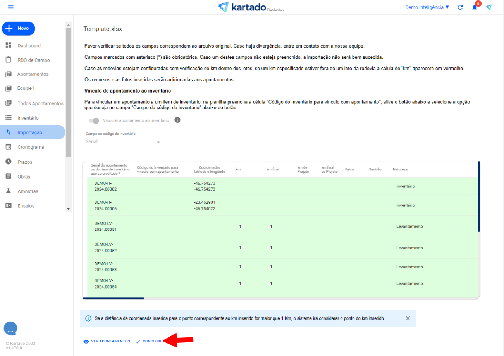
Task: Open the chat support bubble
Action: (11, 328)
